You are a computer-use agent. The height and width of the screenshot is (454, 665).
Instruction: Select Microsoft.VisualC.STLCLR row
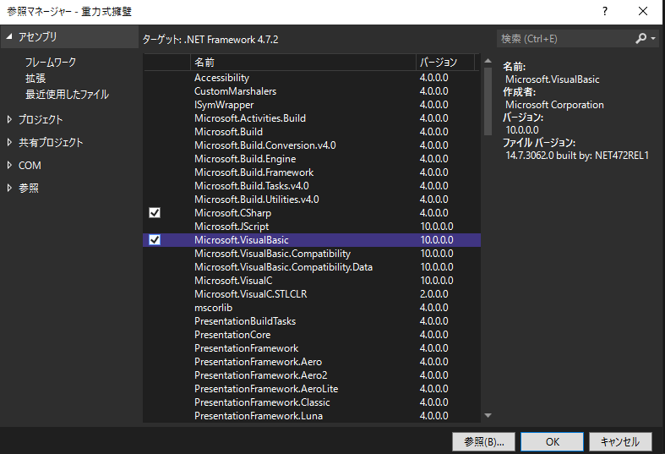pos(312,294)
